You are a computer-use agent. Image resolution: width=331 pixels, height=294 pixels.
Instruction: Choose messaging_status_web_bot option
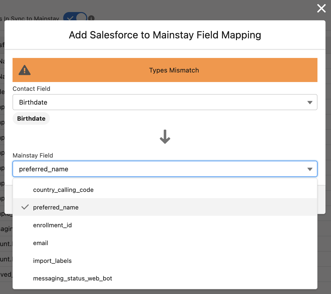(x=165, y=278)
